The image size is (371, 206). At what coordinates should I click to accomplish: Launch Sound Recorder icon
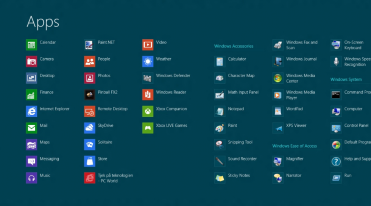pos(220,161)
